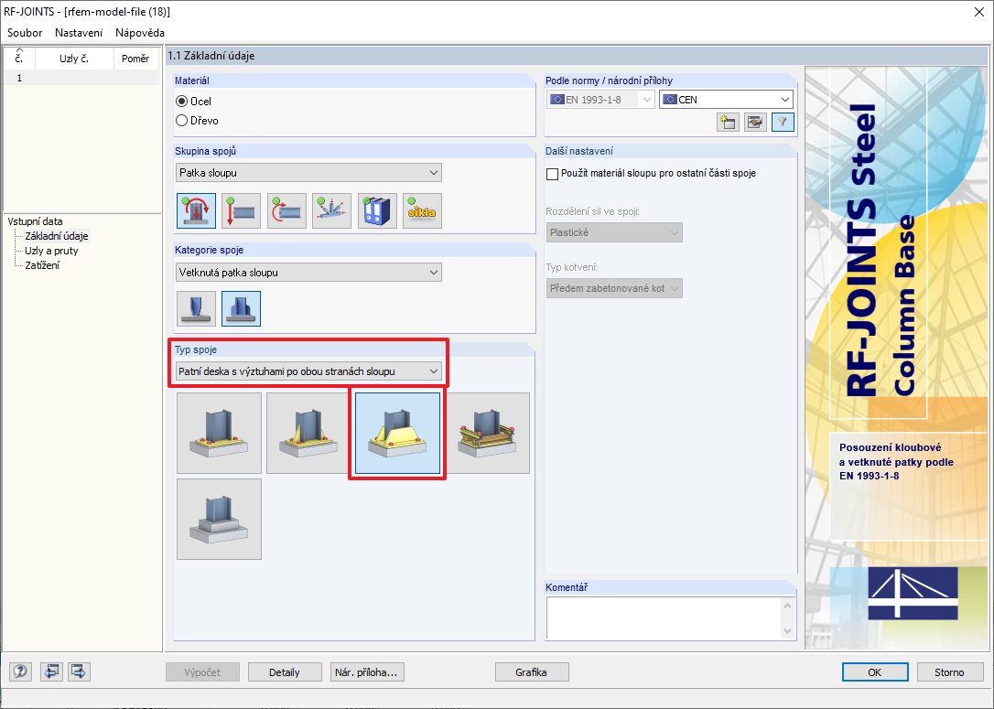This screenshot has width=994, height=709.
Task: Select Zatížení in the navigator tree
Action: 42,264
